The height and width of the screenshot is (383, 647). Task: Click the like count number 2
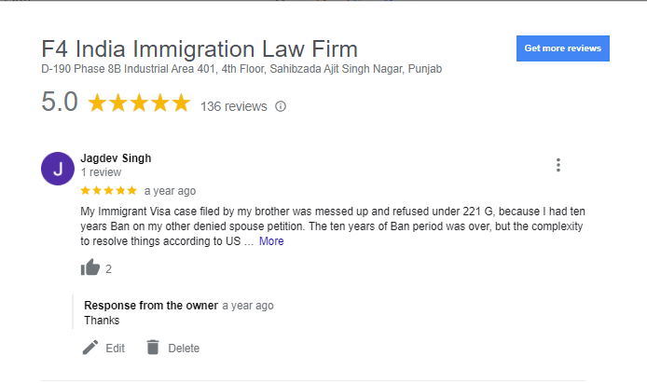click(x=108, y=269)
